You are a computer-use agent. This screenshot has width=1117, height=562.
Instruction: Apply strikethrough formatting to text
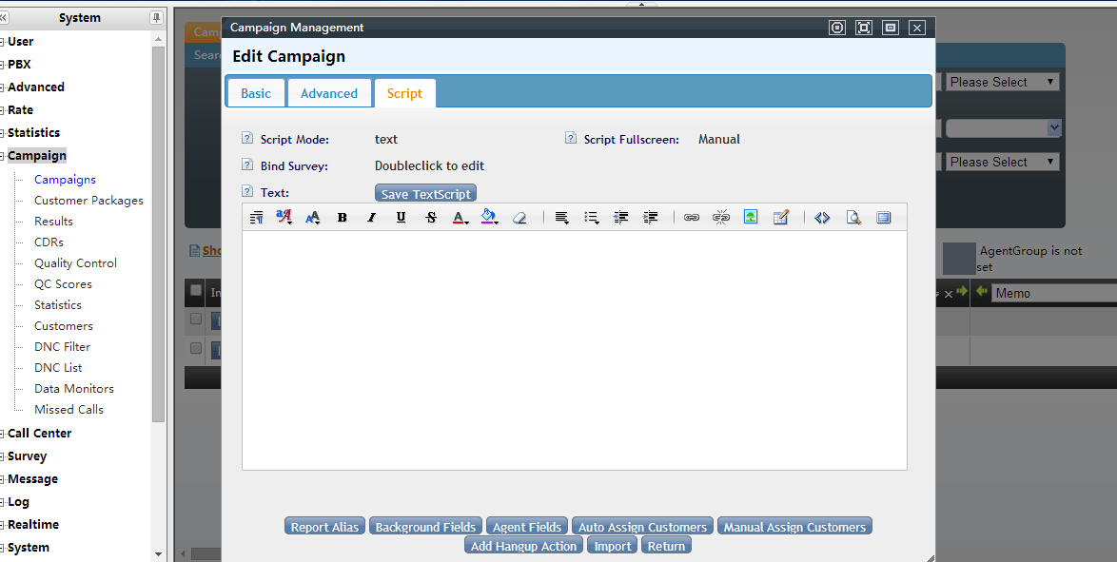431,218
